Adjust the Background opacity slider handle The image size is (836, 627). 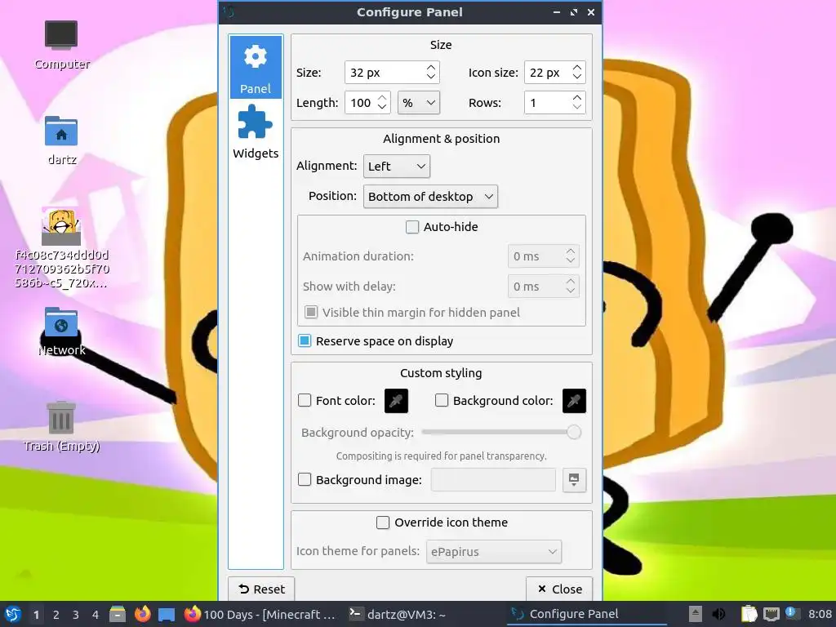point(574,432)
